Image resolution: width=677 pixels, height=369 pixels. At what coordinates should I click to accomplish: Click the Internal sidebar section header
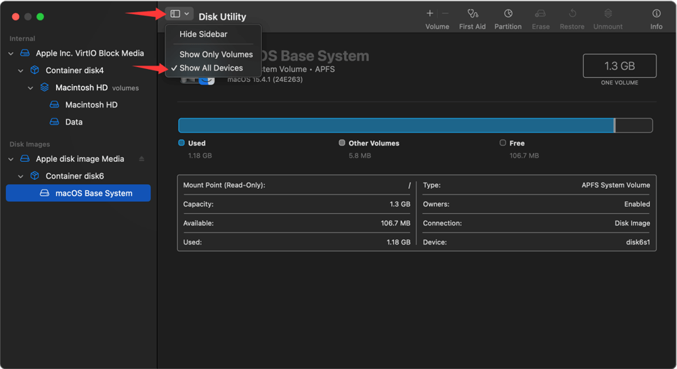coord(22,39)
